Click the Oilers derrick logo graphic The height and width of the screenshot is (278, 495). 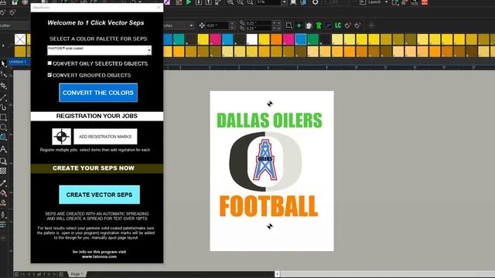tap(265, 161)
